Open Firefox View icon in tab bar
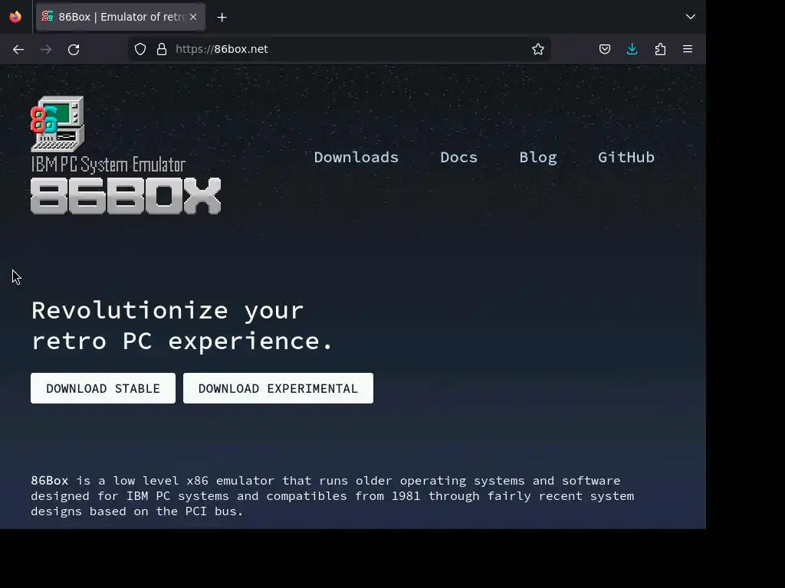This screenshot has height=588, width=785. pos(15,17)
